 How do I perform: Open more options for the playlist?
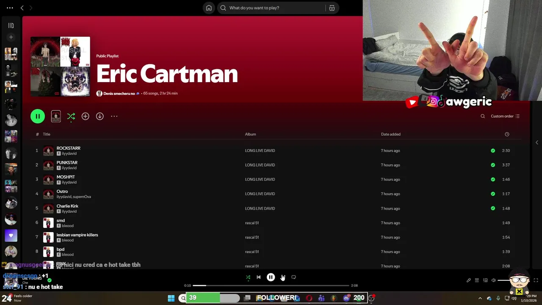[114, 116]
